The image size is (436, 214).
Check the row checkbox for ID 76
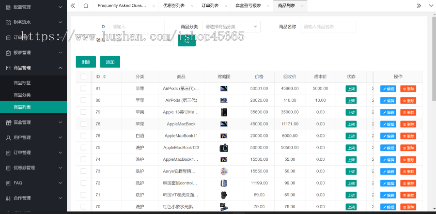(83, 136)
